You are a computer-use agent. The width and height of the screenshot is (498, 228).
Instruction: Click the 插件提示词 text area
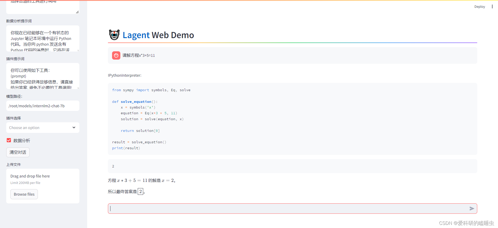pyautogui.click(x=43, y=76)
